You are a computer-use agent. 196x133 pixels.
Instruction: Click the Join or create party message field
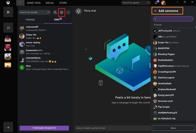(113, 128)
